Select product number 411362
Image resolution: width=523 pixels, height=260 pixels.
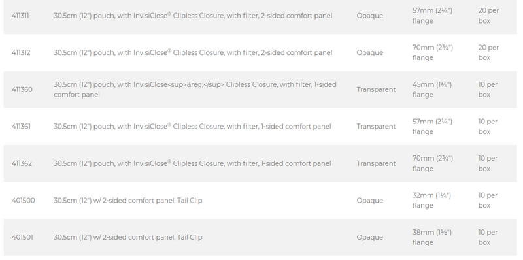point(22,164)
